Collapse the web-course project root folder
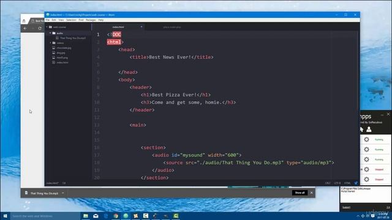 click(x=47, y=27)
